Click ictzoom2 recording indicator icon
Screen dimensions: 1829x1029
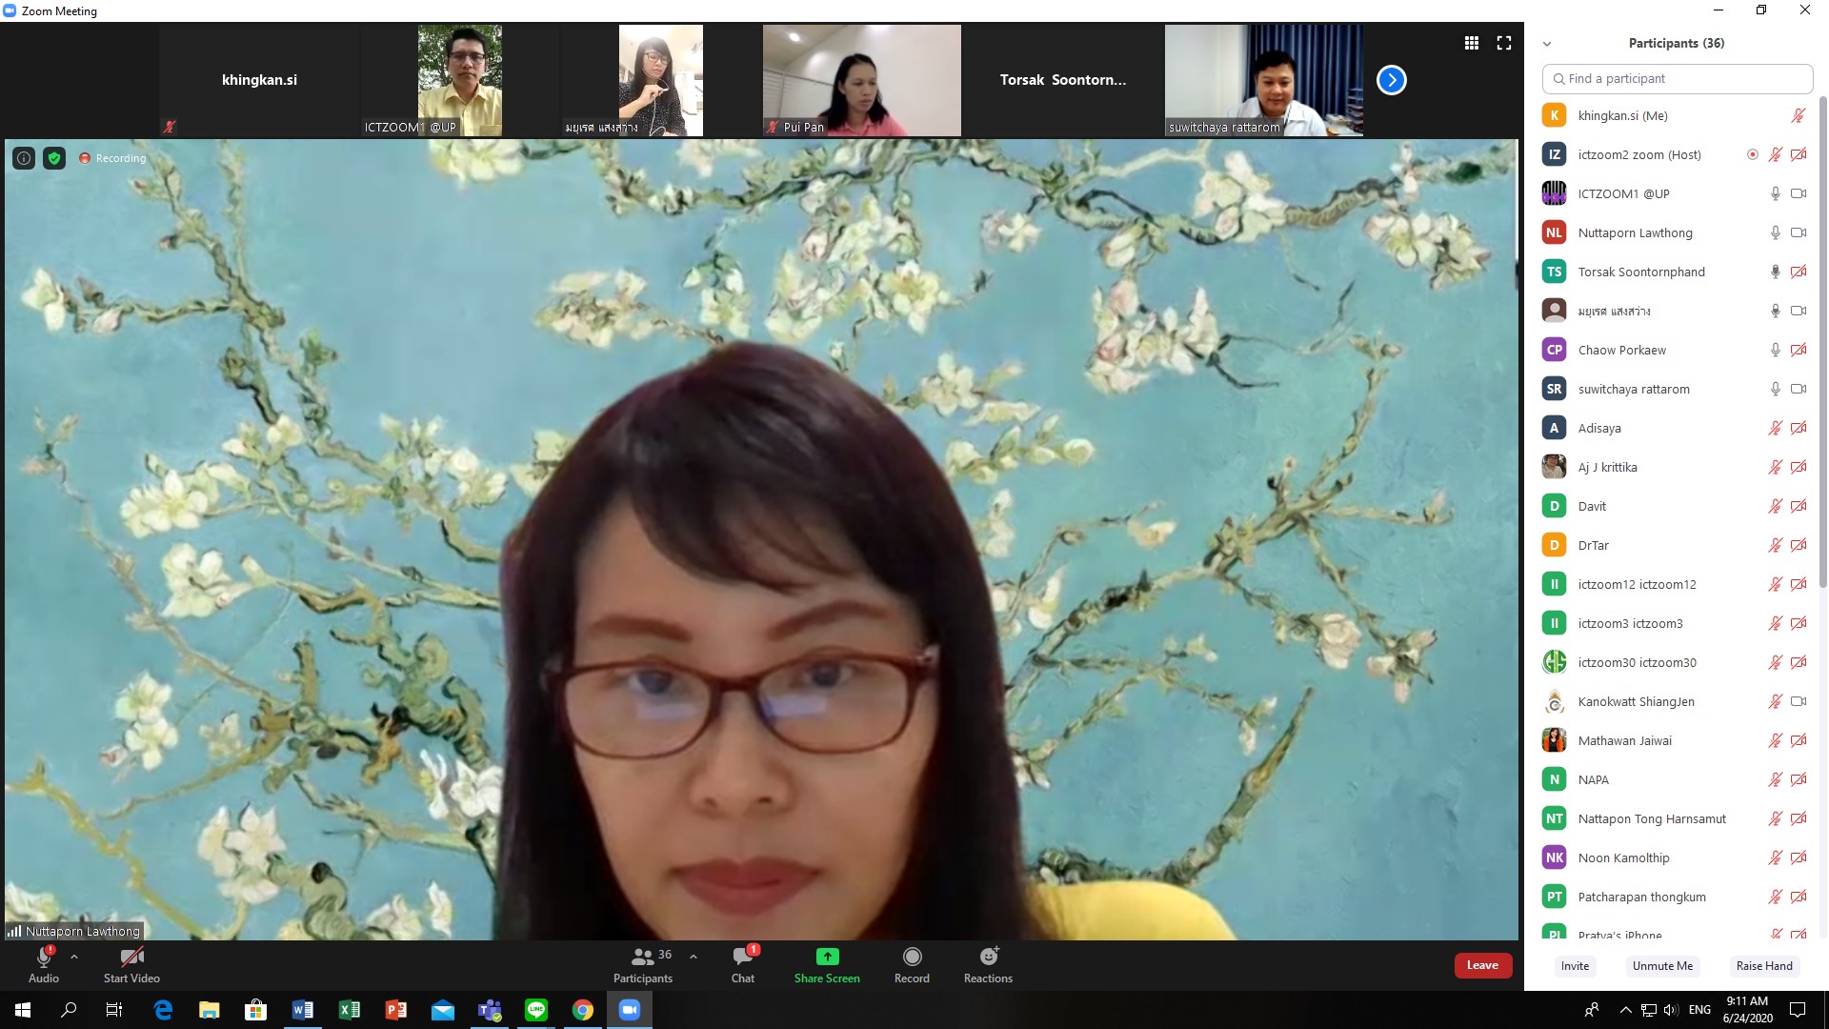1752,154
